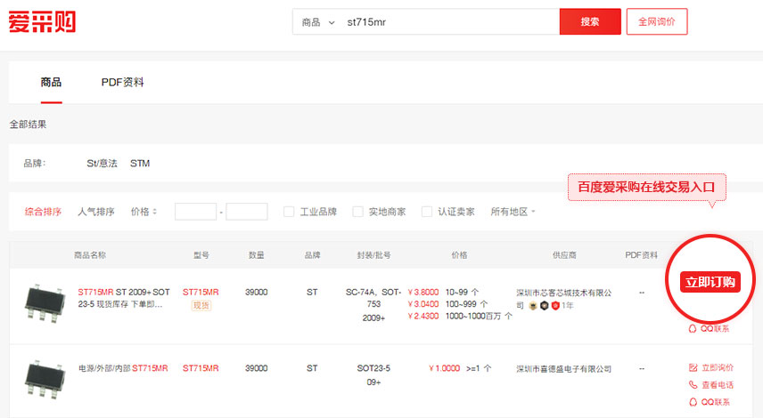763x418 pixels.
Task: Click the 供应商 column header
Action: pos(564,255)
